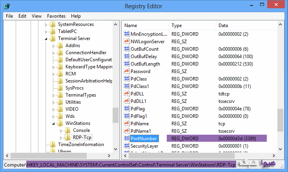The image size is (288, 172).
Task: Select the RDP-Tcp folder icon
Action: (67, 137)
